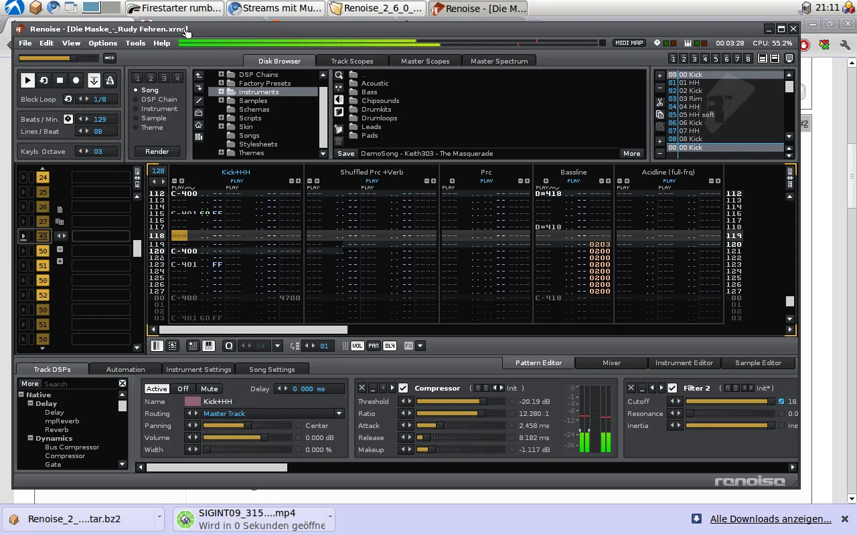The image size is (857, 535).
Task: Click the copy instrument icon
Action: 659,114
